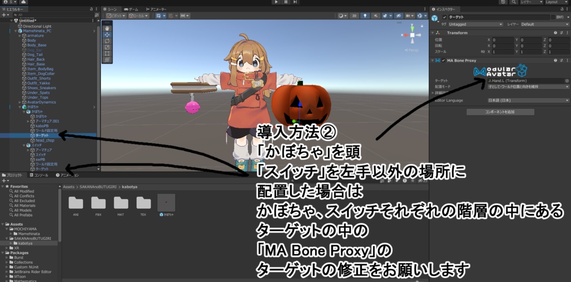The image size is (571, 282).
Task: Open Transform component preset icon
Action: (561, 33)
